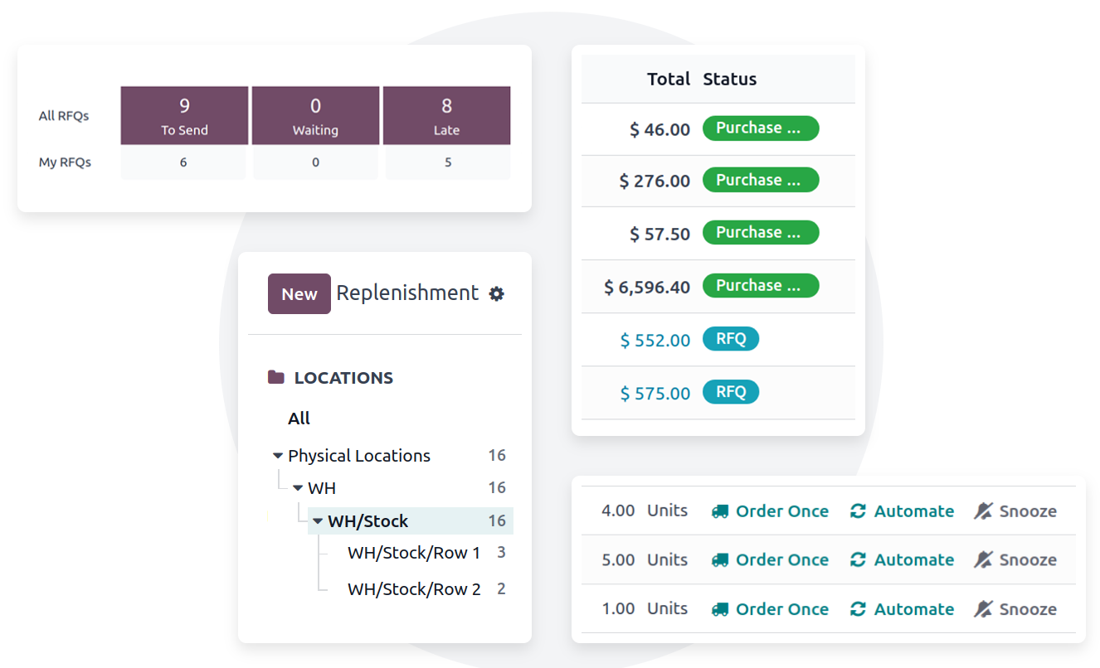Click the Replenishment settings gear icon
Screen dimensions: 1100x668
point(496,293)
